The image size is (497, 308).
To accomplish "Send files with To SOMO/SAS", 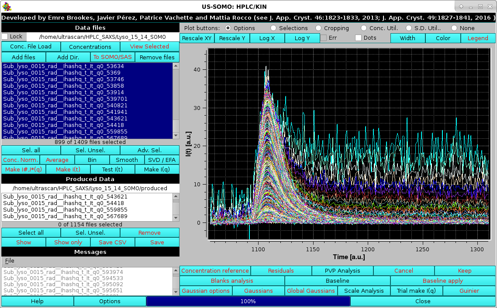I will tap(112, 57).
